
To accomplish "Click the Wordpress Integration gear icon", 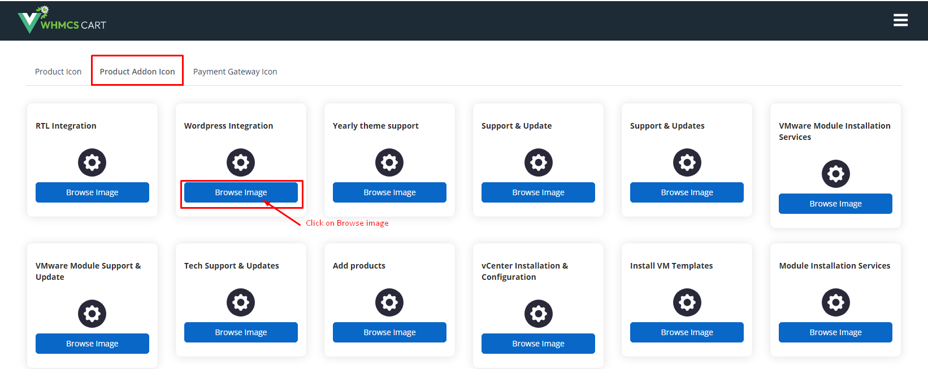I will click(241, 162).
